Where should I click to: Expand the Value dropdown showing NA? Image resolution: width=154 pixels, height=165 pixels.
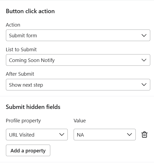coord(105,134)
